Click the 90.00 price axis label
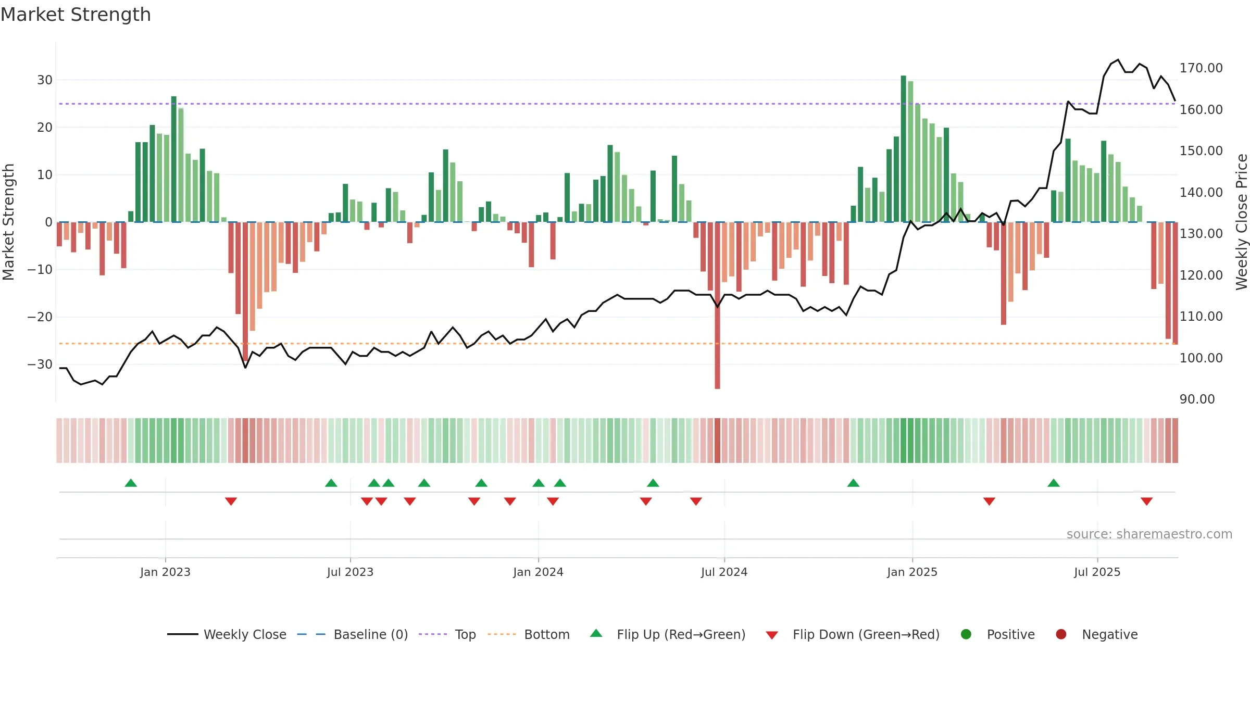 1197,399
